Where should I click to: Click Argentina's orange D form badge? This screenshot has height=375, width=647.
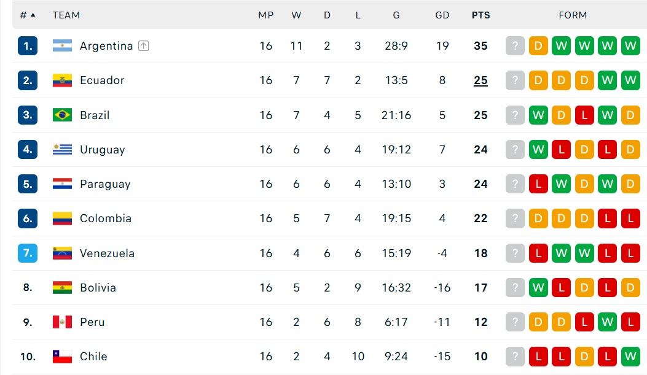pos(538,46)
